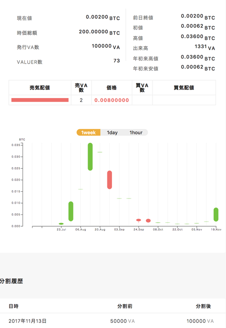Click the VALUER数 value 73
The width and height of the screenshot is (226, 328).
(117, 61)
